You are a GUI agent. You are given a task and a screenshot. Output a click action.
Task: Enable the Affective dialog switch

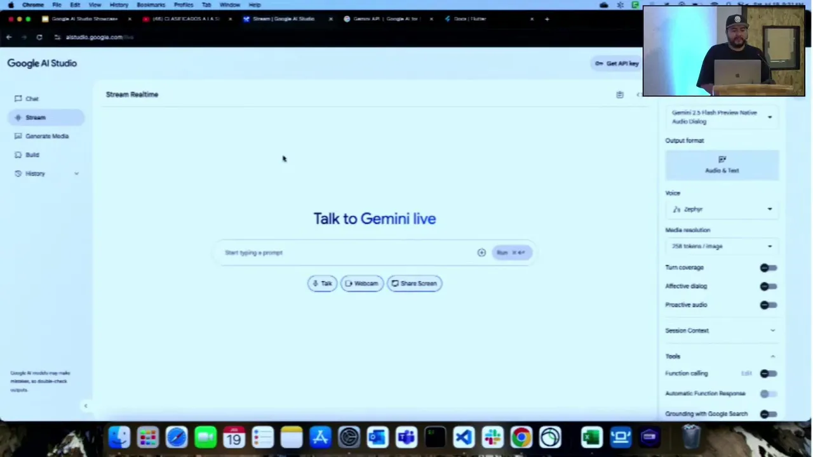tap(769, 286)
